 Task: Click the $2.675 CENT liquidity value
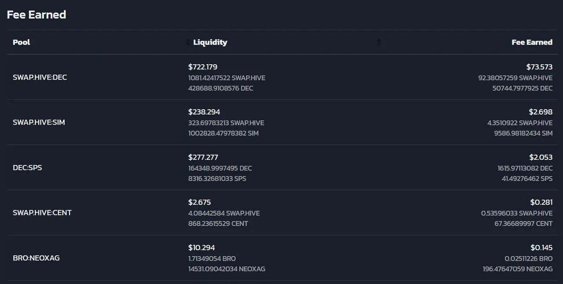click(x=200, y=202)
